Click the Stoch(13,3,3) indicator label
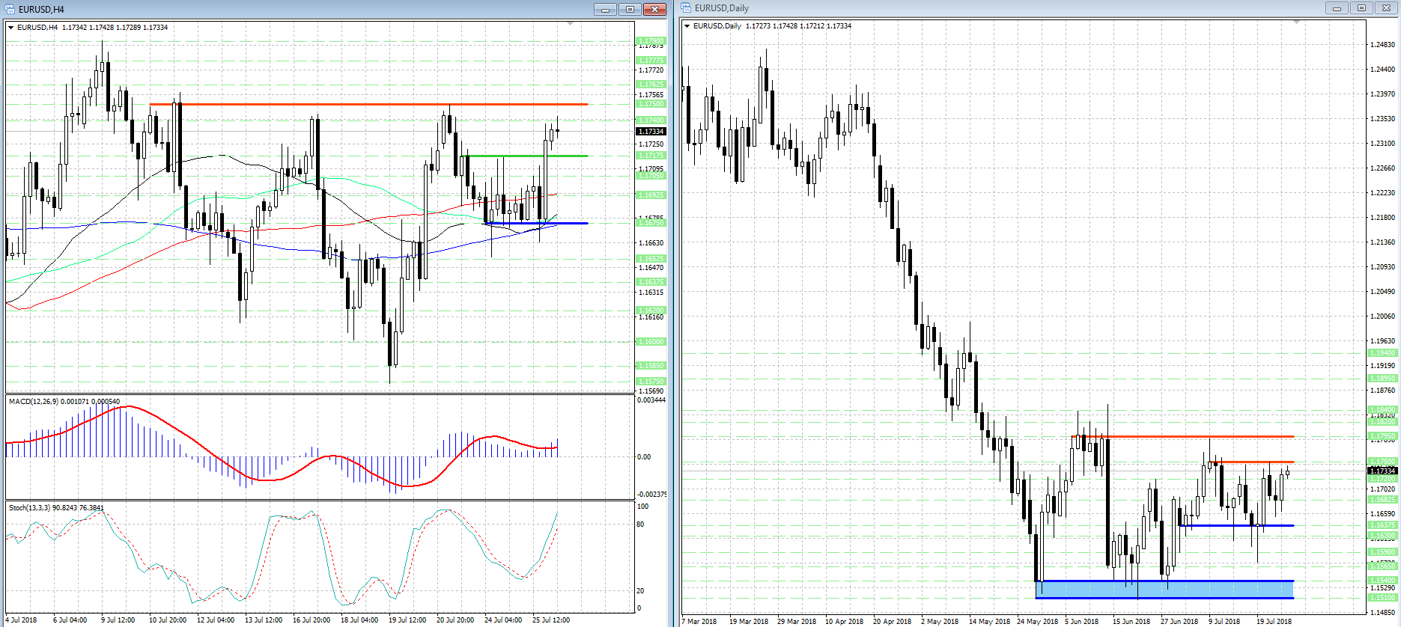The width and height of the screenshot is (1401, 627). [56, 508]
